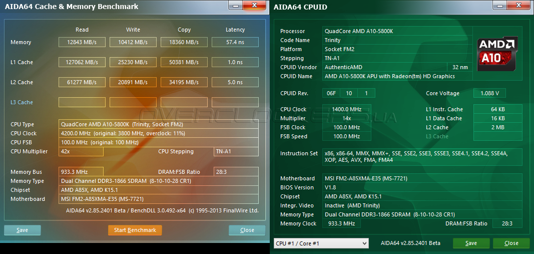Select Multiplier value 14x

346,118
